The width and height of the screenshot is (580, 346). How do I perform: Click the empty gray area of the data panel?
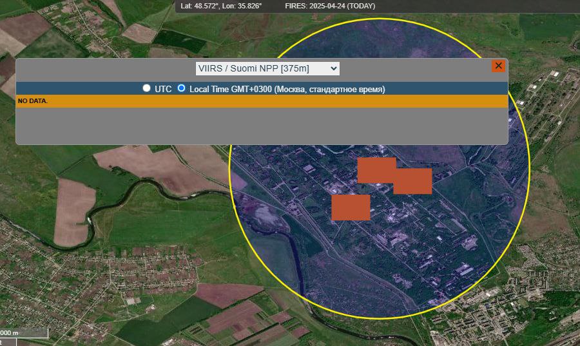[262, 126]
